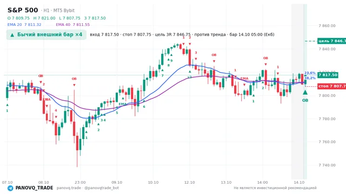Click the green bar-count marker 7
The height and width of the screenshot is (194, 346).
point(162,75)
